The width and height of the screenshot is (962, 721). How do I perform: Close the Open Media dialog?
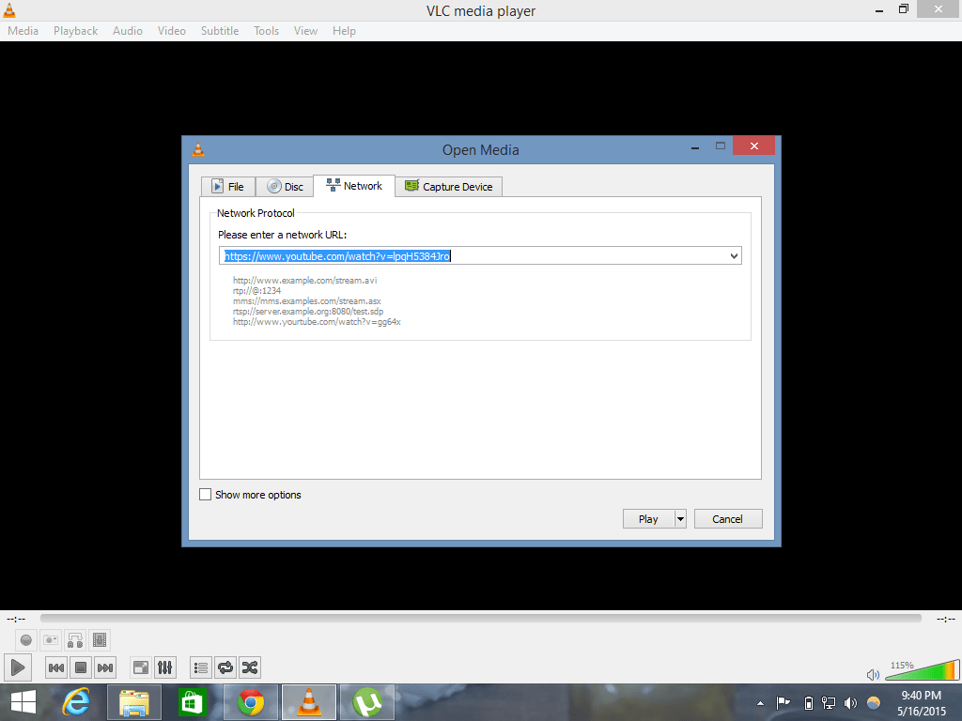(x=754, y=146)
